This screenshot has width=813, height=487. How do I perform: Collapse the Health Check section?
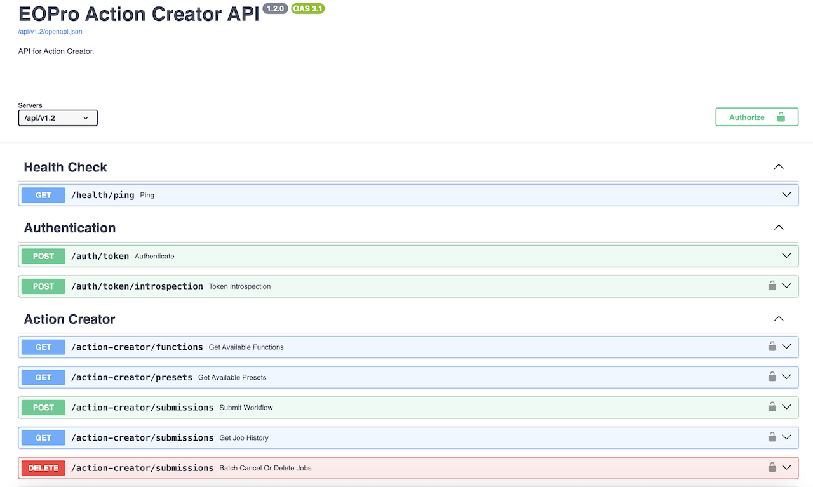pos(779,167)
